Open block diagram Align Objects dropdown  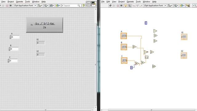pos(170,6)
